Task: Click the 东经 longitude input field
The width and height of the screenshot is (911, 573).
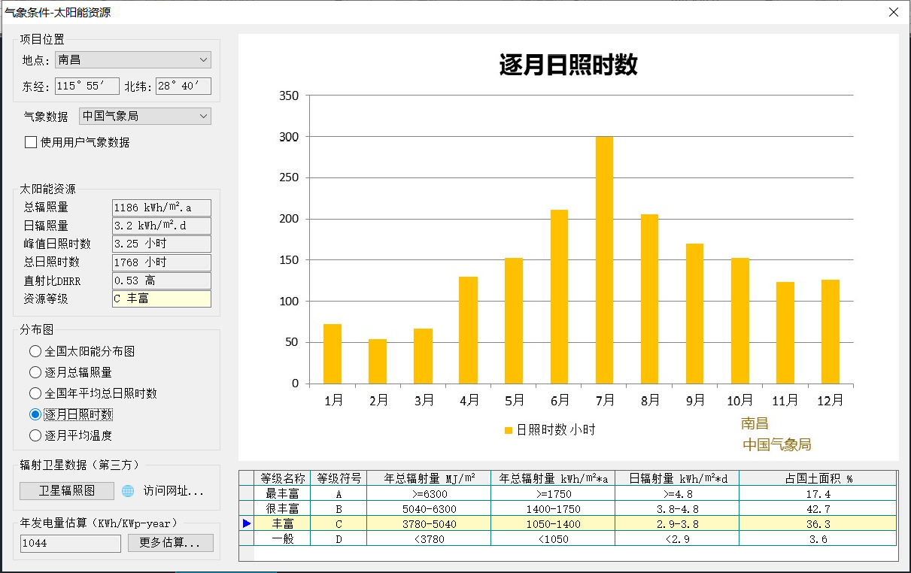Action: [87, 86]
